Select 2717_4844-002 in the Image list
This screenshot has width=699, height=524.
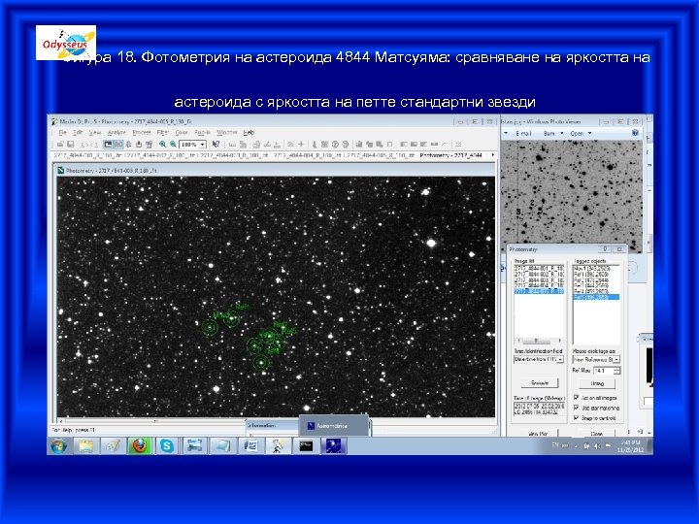[x=539, y=274]
